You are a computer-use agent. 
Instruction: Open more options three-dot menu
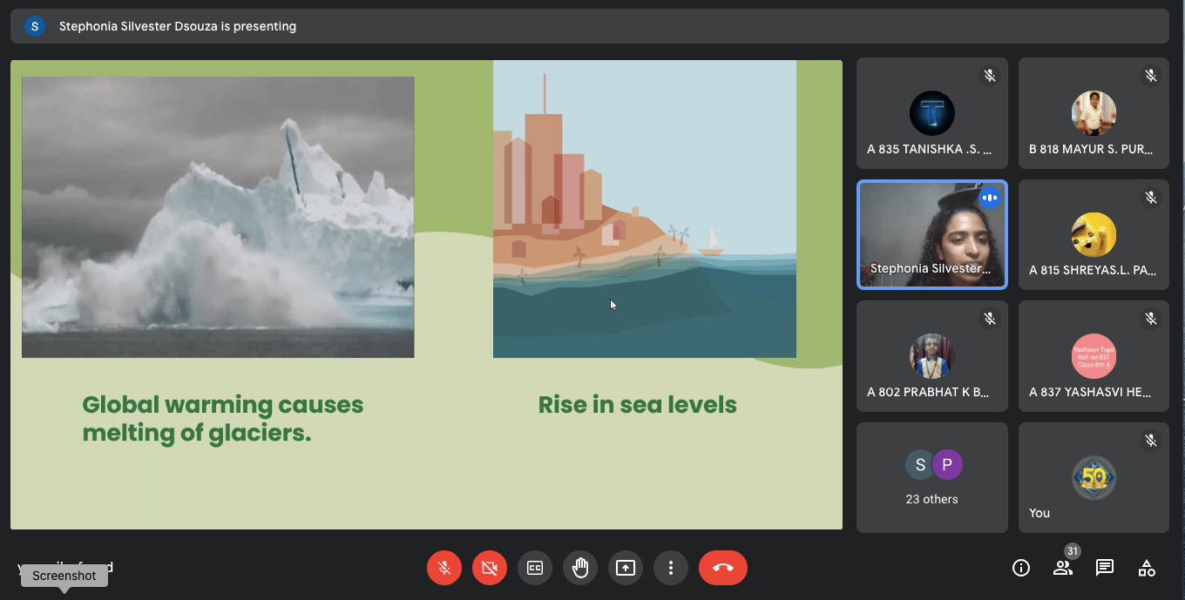click(x=671, y=568)
